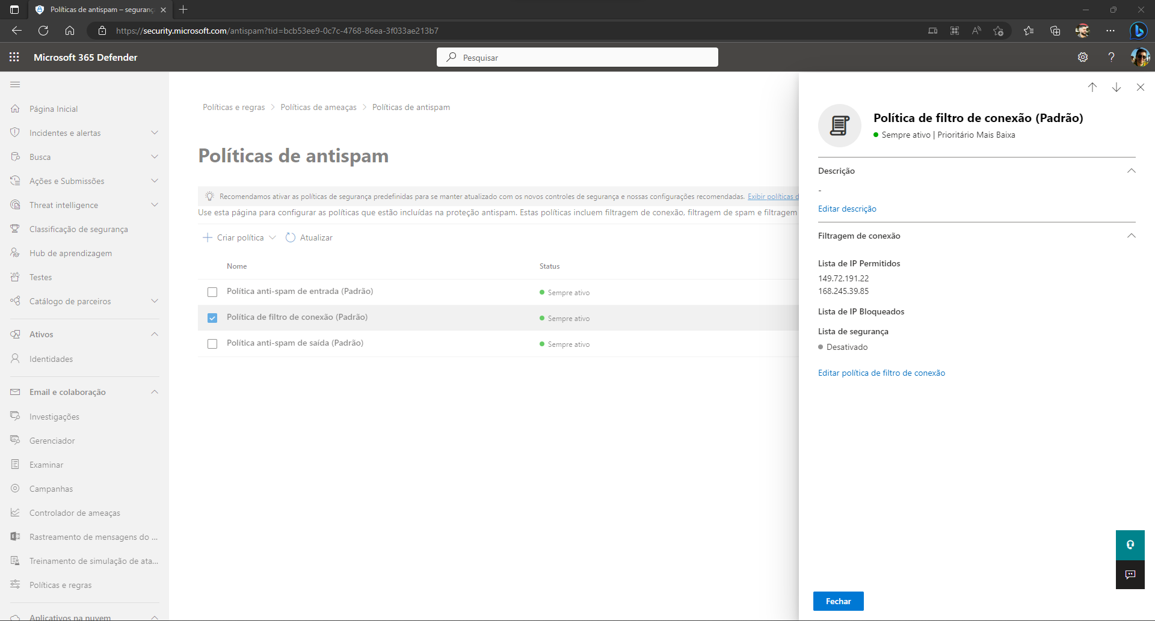
Task: Click the browser back arrow
Action: point(17,31)
